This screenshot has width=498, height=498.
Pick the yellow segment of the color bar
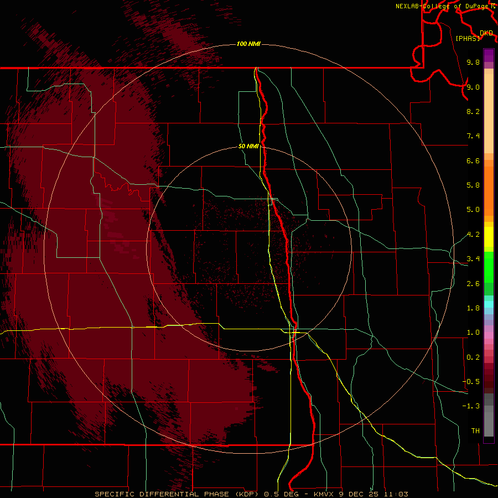tap(489, 237)
